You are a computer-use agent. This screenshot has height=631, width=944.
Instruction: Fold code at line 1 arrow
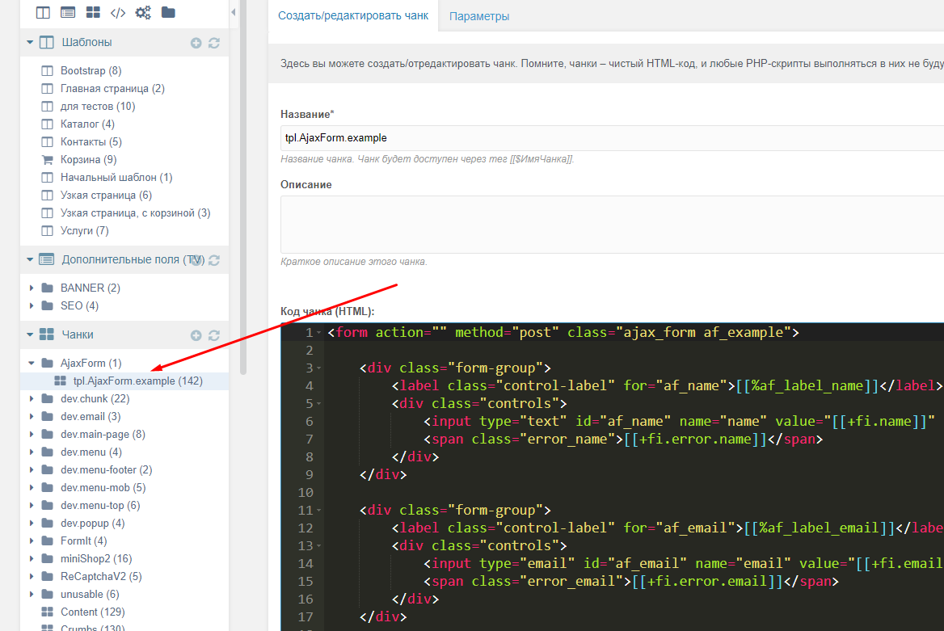319,333
